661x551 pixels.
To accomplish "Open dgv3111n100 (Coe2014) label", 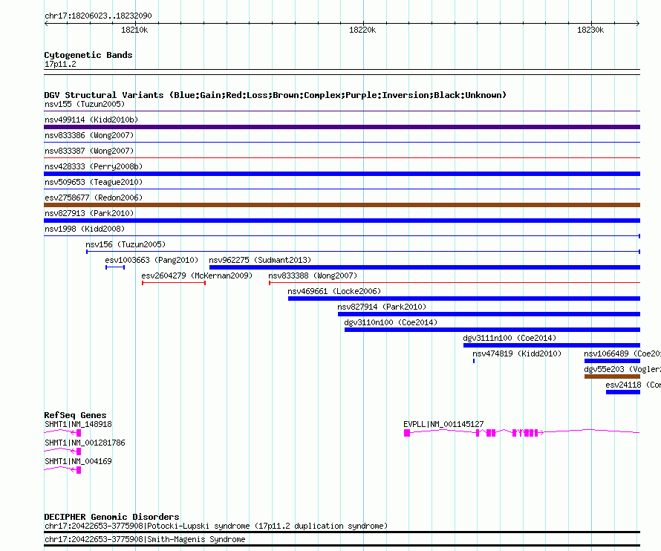I will coord(509,338).
